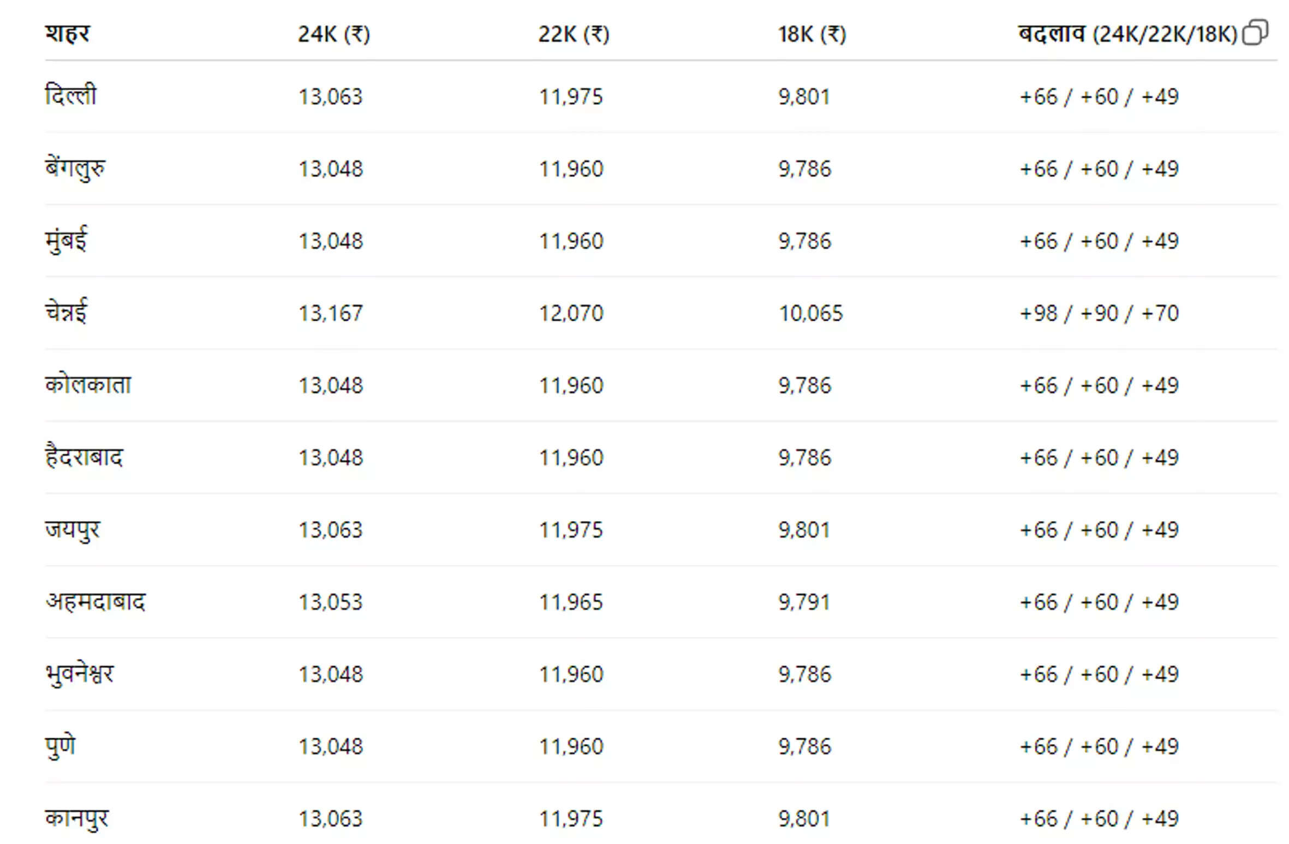Viewport: 1289px width, 844px height.
Task: Select the बेंगलुरु city name
Action: (x=75, y=169)
